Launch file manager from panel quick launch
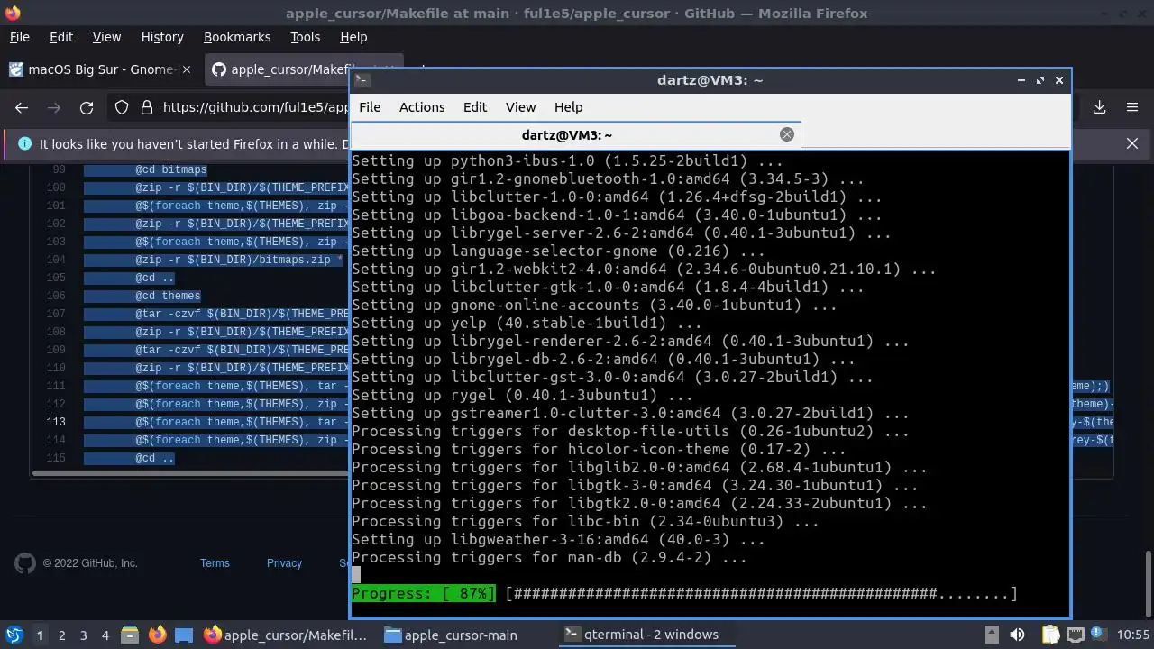 tap(128, 635)
